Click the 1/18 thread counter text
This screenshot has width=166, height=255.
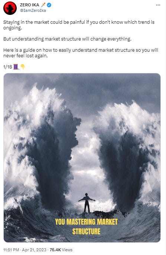tap(8, 67)
